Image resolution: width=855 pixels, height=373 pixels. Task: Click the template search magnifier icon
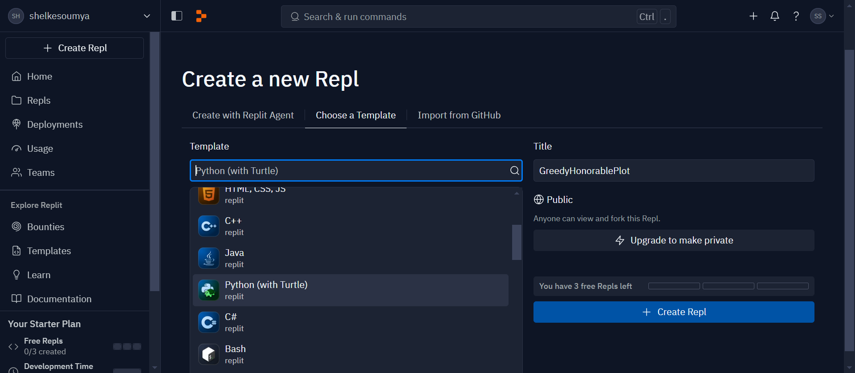[514, 170]
